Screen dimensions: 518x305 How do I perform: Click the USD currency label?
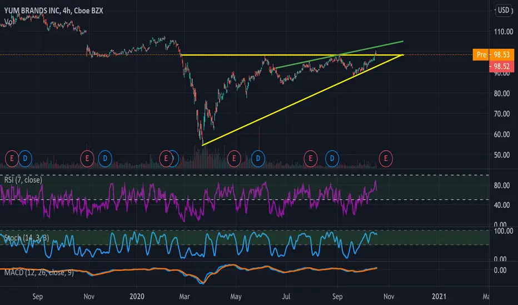pos(504,10)
